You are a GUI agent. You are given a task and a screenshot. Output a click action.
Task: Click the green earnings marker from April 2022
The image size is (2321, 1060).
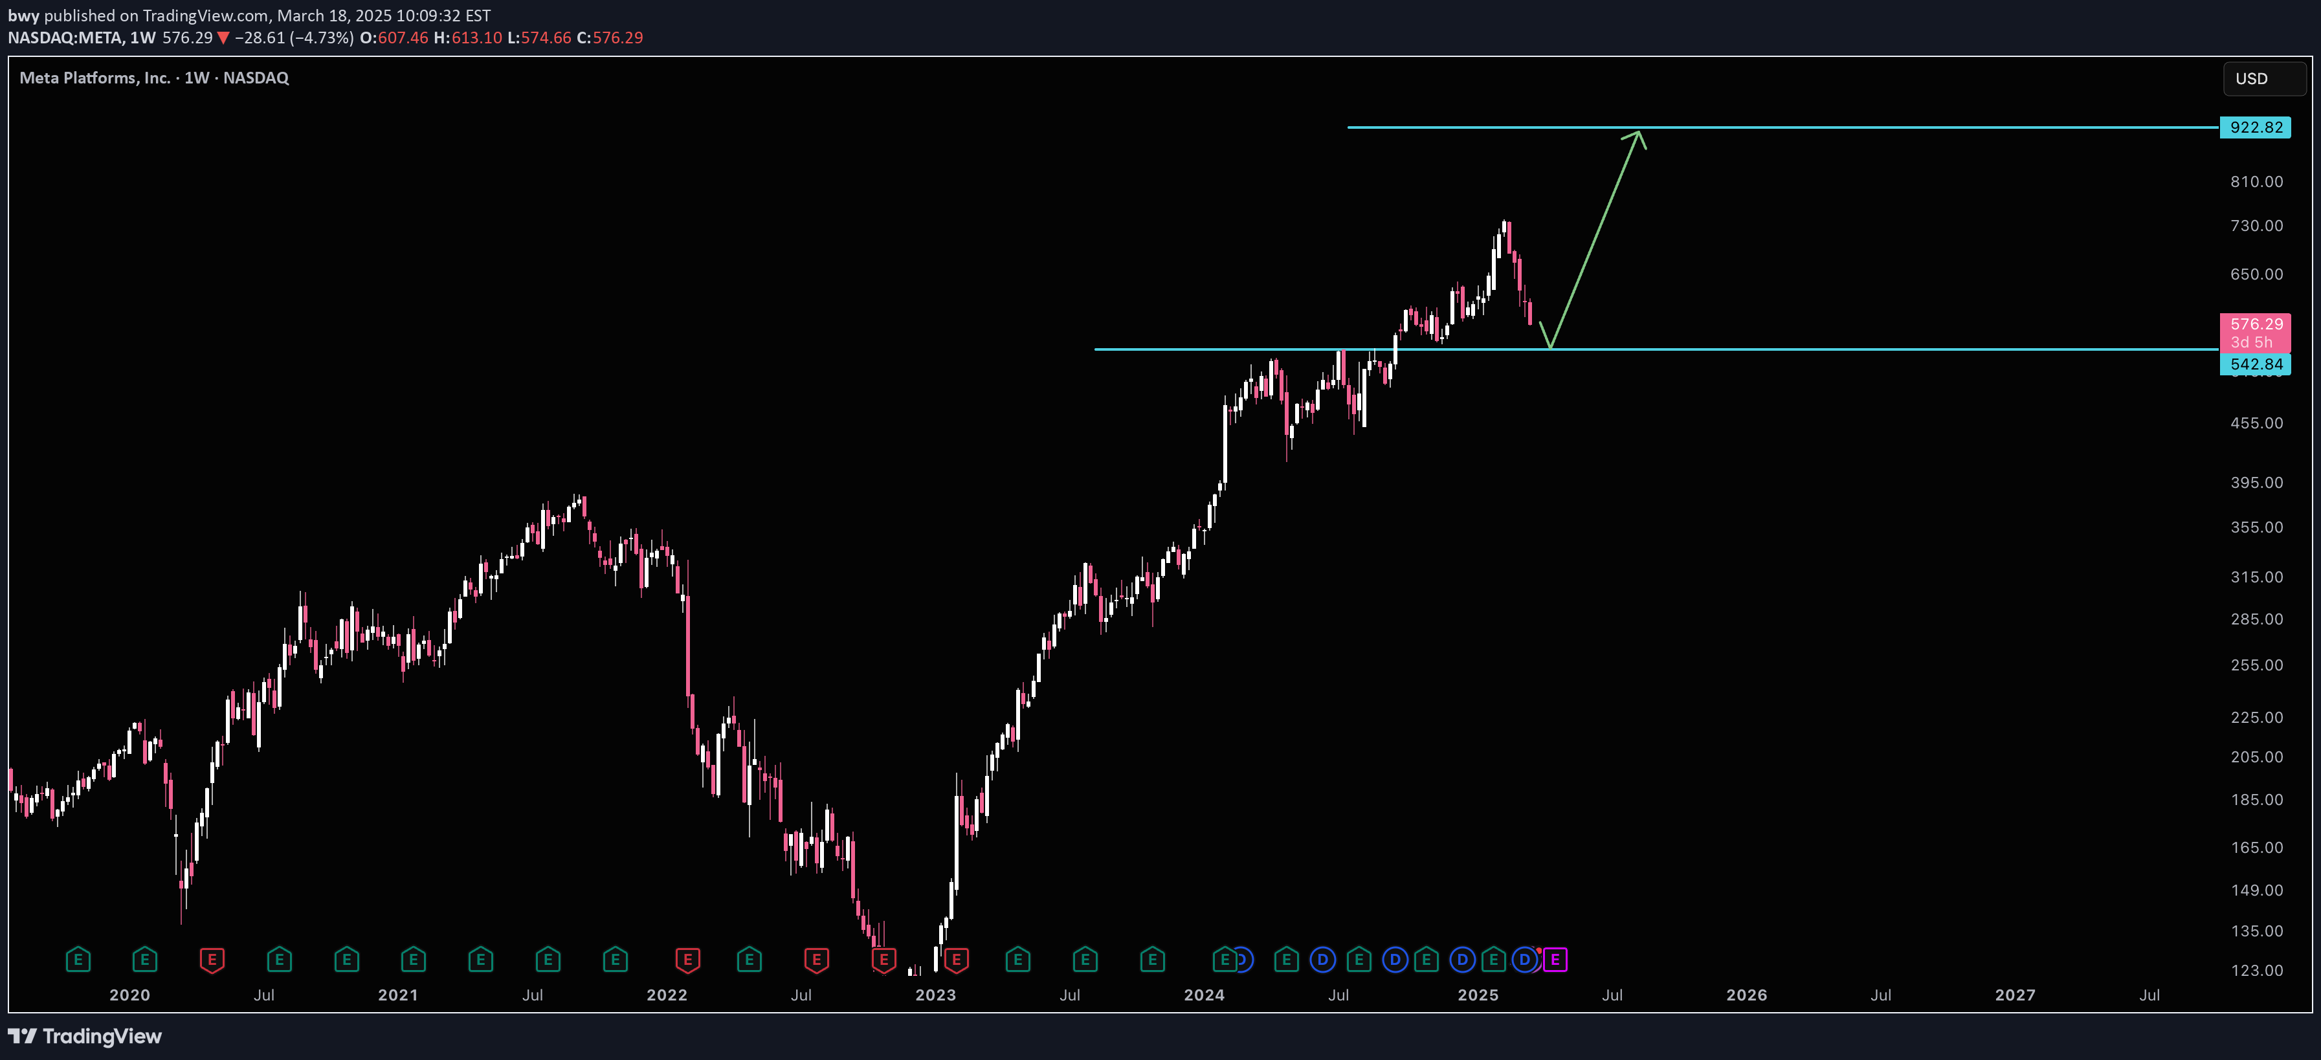(750, 960)
